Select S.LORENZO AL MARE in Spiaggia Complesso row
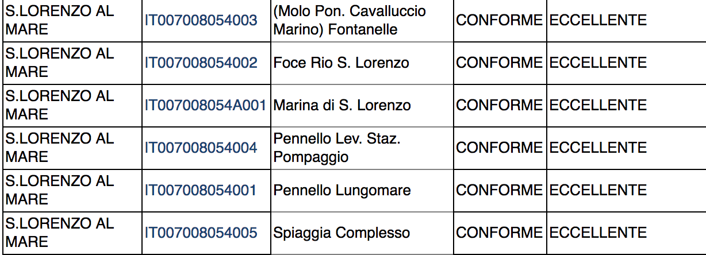Image resolution: width=706 pixels, height=255 pixels. 60,233
